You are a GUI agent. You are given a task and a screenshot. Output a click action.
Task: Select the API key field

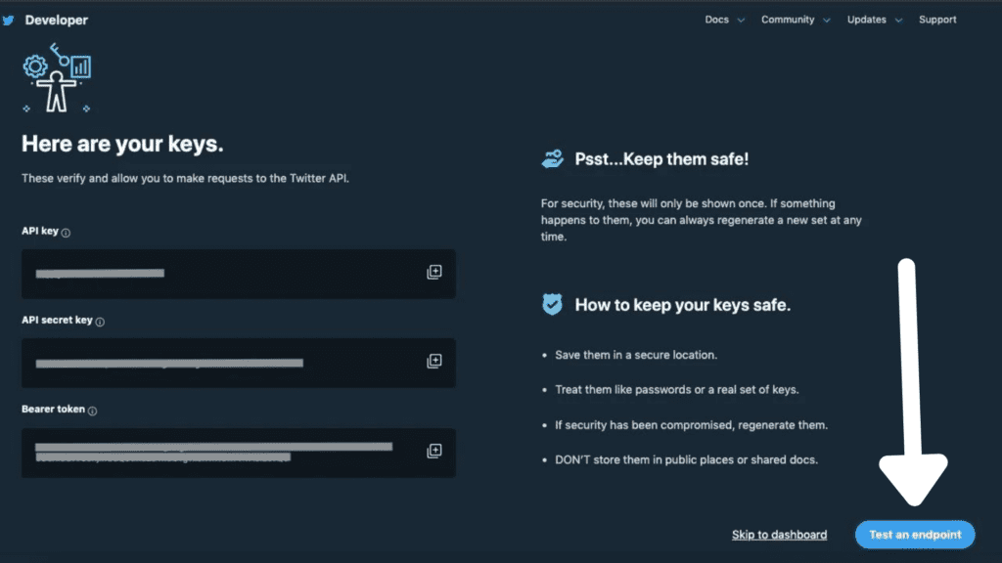(239, 274)
